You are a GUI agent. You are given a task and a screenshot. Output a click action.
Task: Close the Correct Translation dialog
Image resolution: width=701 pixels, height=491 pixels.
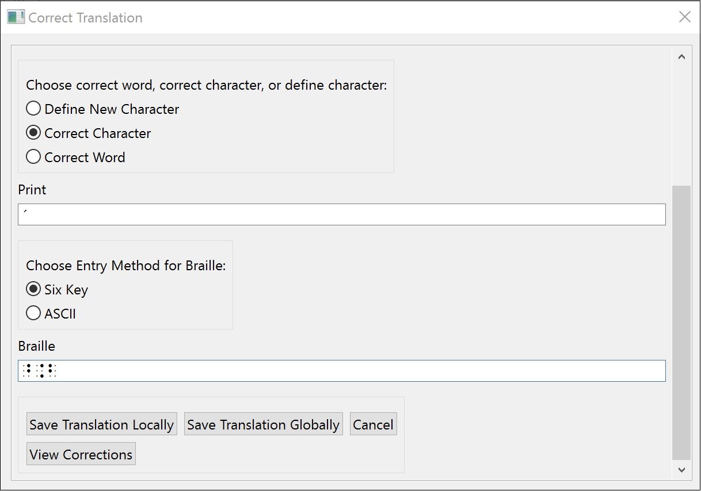[x=684, y=17]
